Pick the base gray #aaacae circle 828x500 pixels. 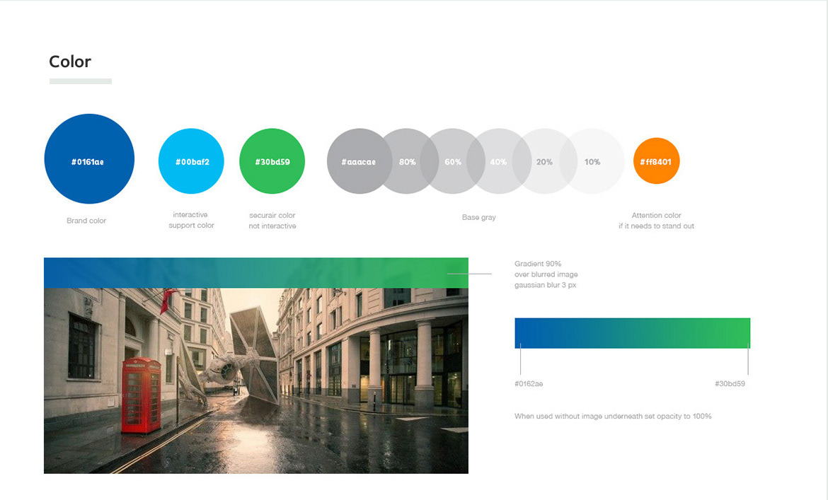(360, 161)
